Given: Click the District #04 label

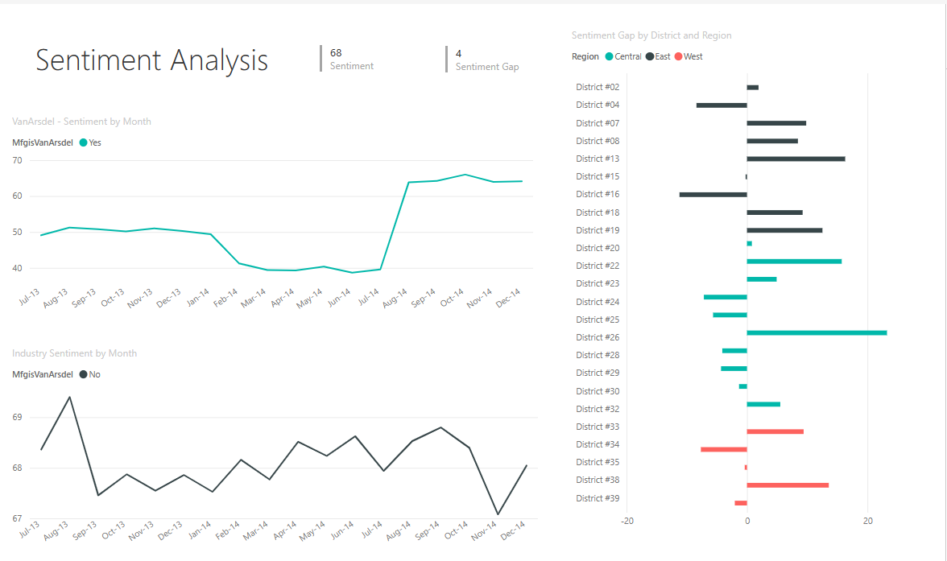Looking at the screenshot, I should pyautogui.click(x=598, y=105).
